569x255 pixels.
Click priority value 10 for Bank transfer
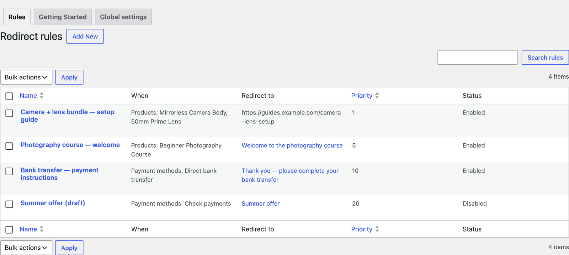tap(355, 171)
